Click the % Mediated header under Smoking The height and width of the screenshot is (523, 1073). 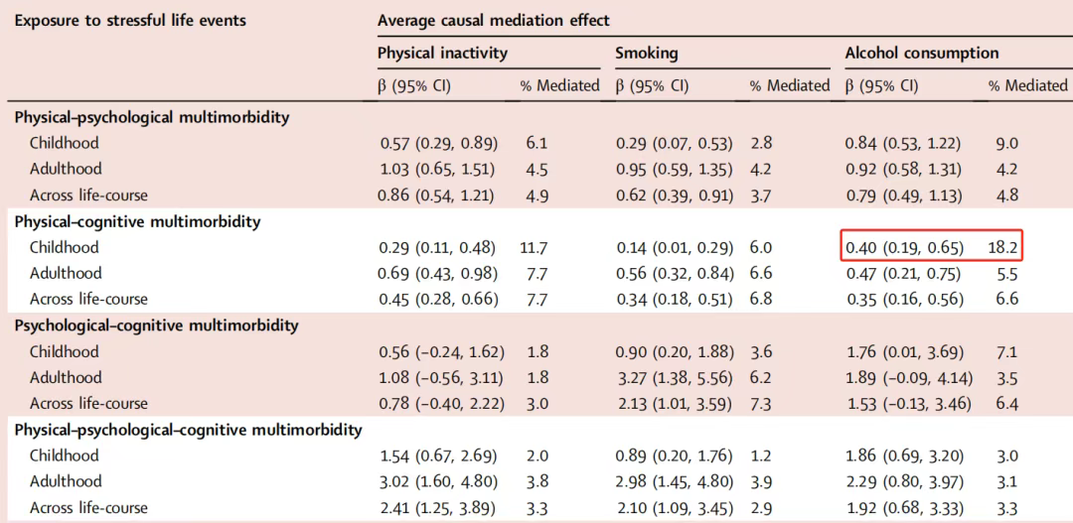tap(789, 86)
